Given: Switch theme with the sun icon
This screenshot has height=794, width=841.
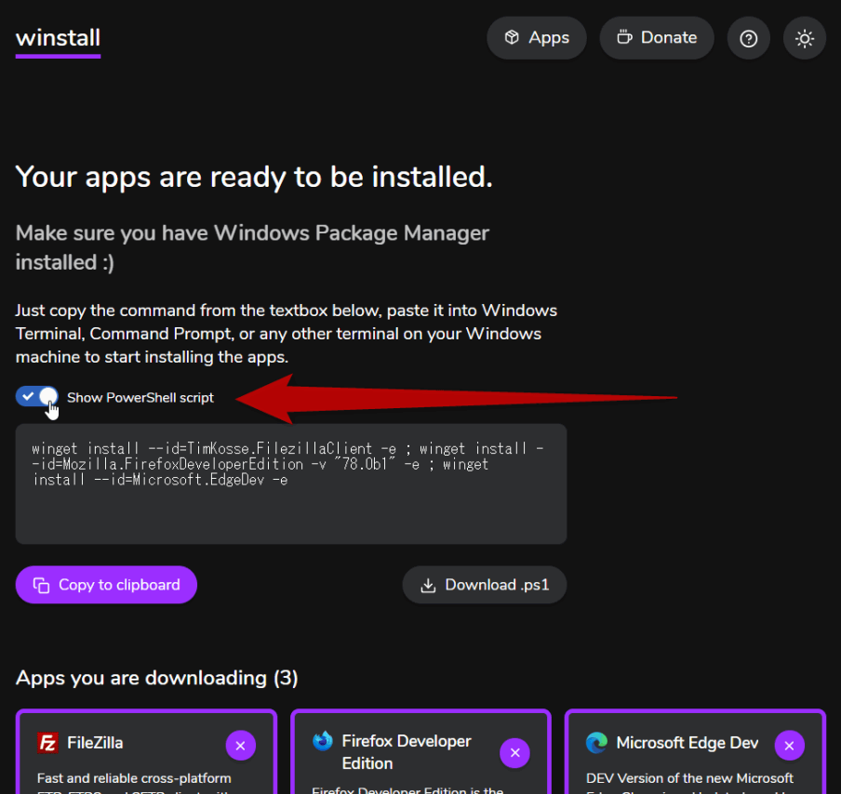Looking at the screenshot, I should pos(804,38).
